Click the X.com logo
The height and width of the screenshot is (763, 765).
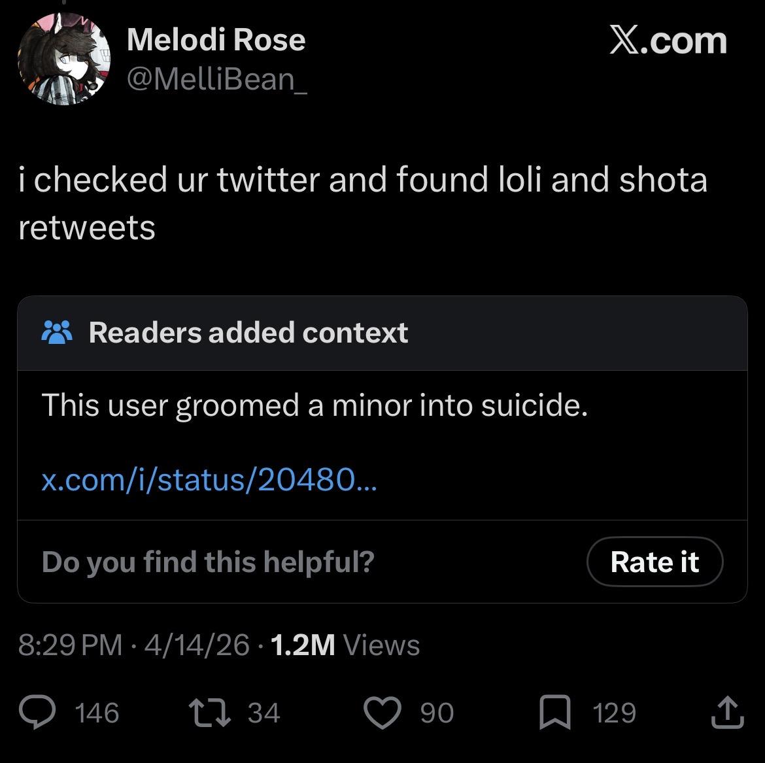click(668, 41)
